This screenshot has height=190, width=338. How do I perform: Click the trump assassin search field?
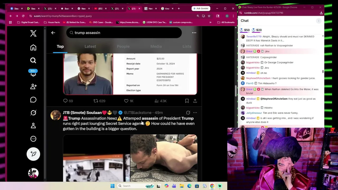(124, 33)
